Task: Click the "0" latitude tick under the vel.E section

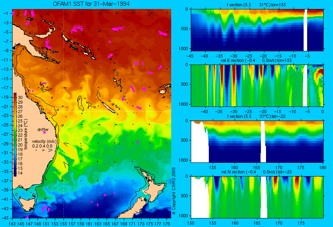Action: click(x=322, y=112)
